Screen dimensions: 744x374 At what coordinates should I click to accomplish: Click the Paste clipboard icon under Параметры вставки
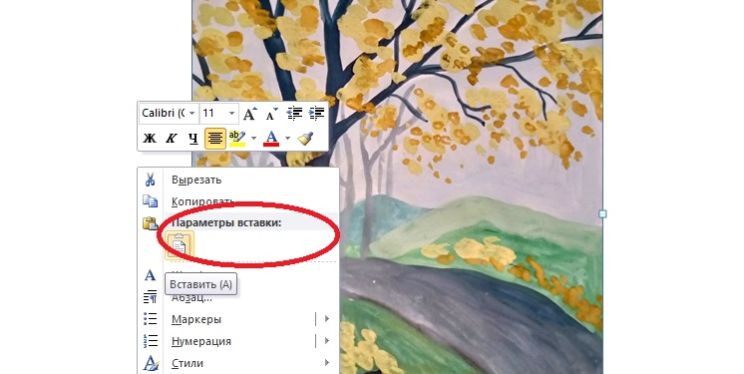[179, 246]
